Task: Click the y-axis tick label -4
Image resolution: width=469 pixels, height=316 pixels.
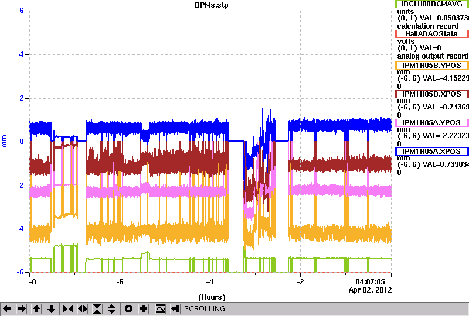Action: tap(20, 229)
